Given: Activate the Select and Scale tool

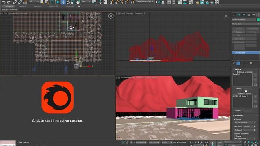Looking at the screenshot, I should click(x=73, y=2).
